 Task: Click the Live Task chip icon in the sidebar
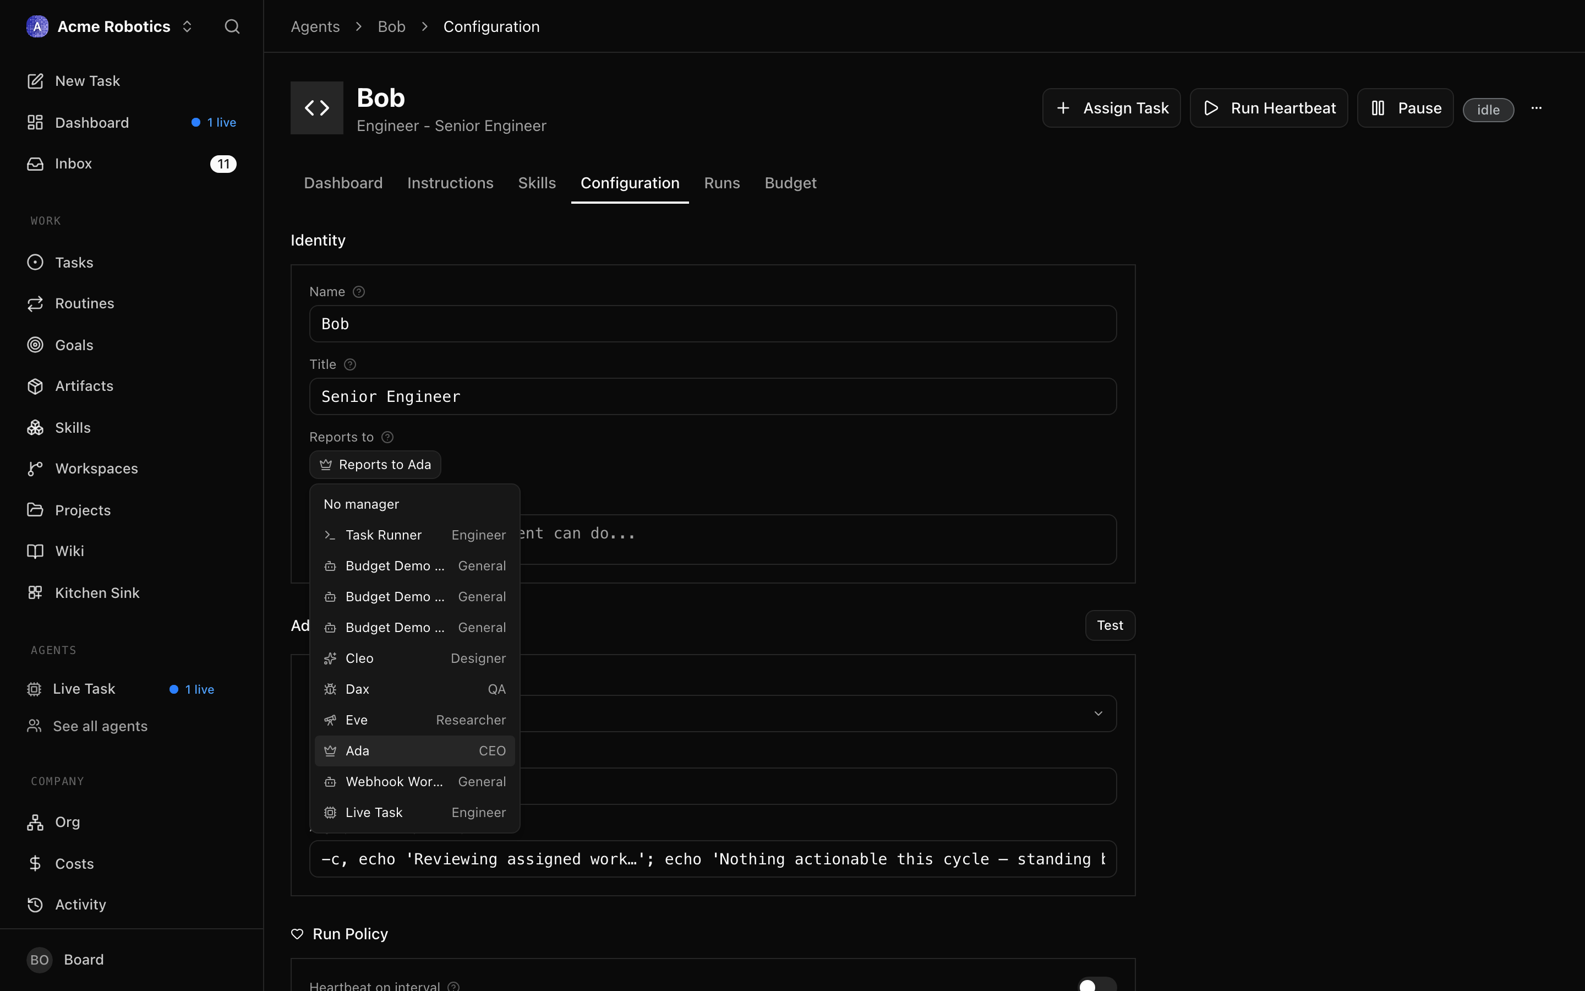click(34, 689)
